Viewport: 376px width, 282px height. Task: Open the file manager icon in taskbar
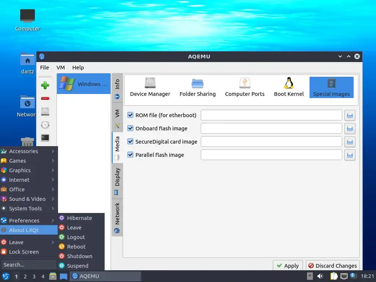[53, 276]
